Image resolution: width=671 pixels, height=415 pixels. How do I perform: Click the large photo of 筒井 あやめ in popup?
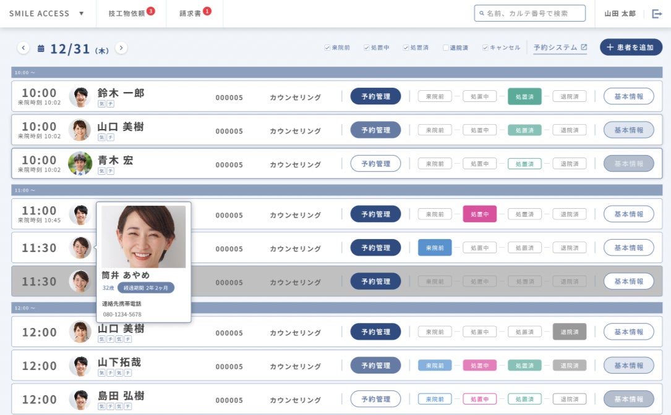click(143, 237)
